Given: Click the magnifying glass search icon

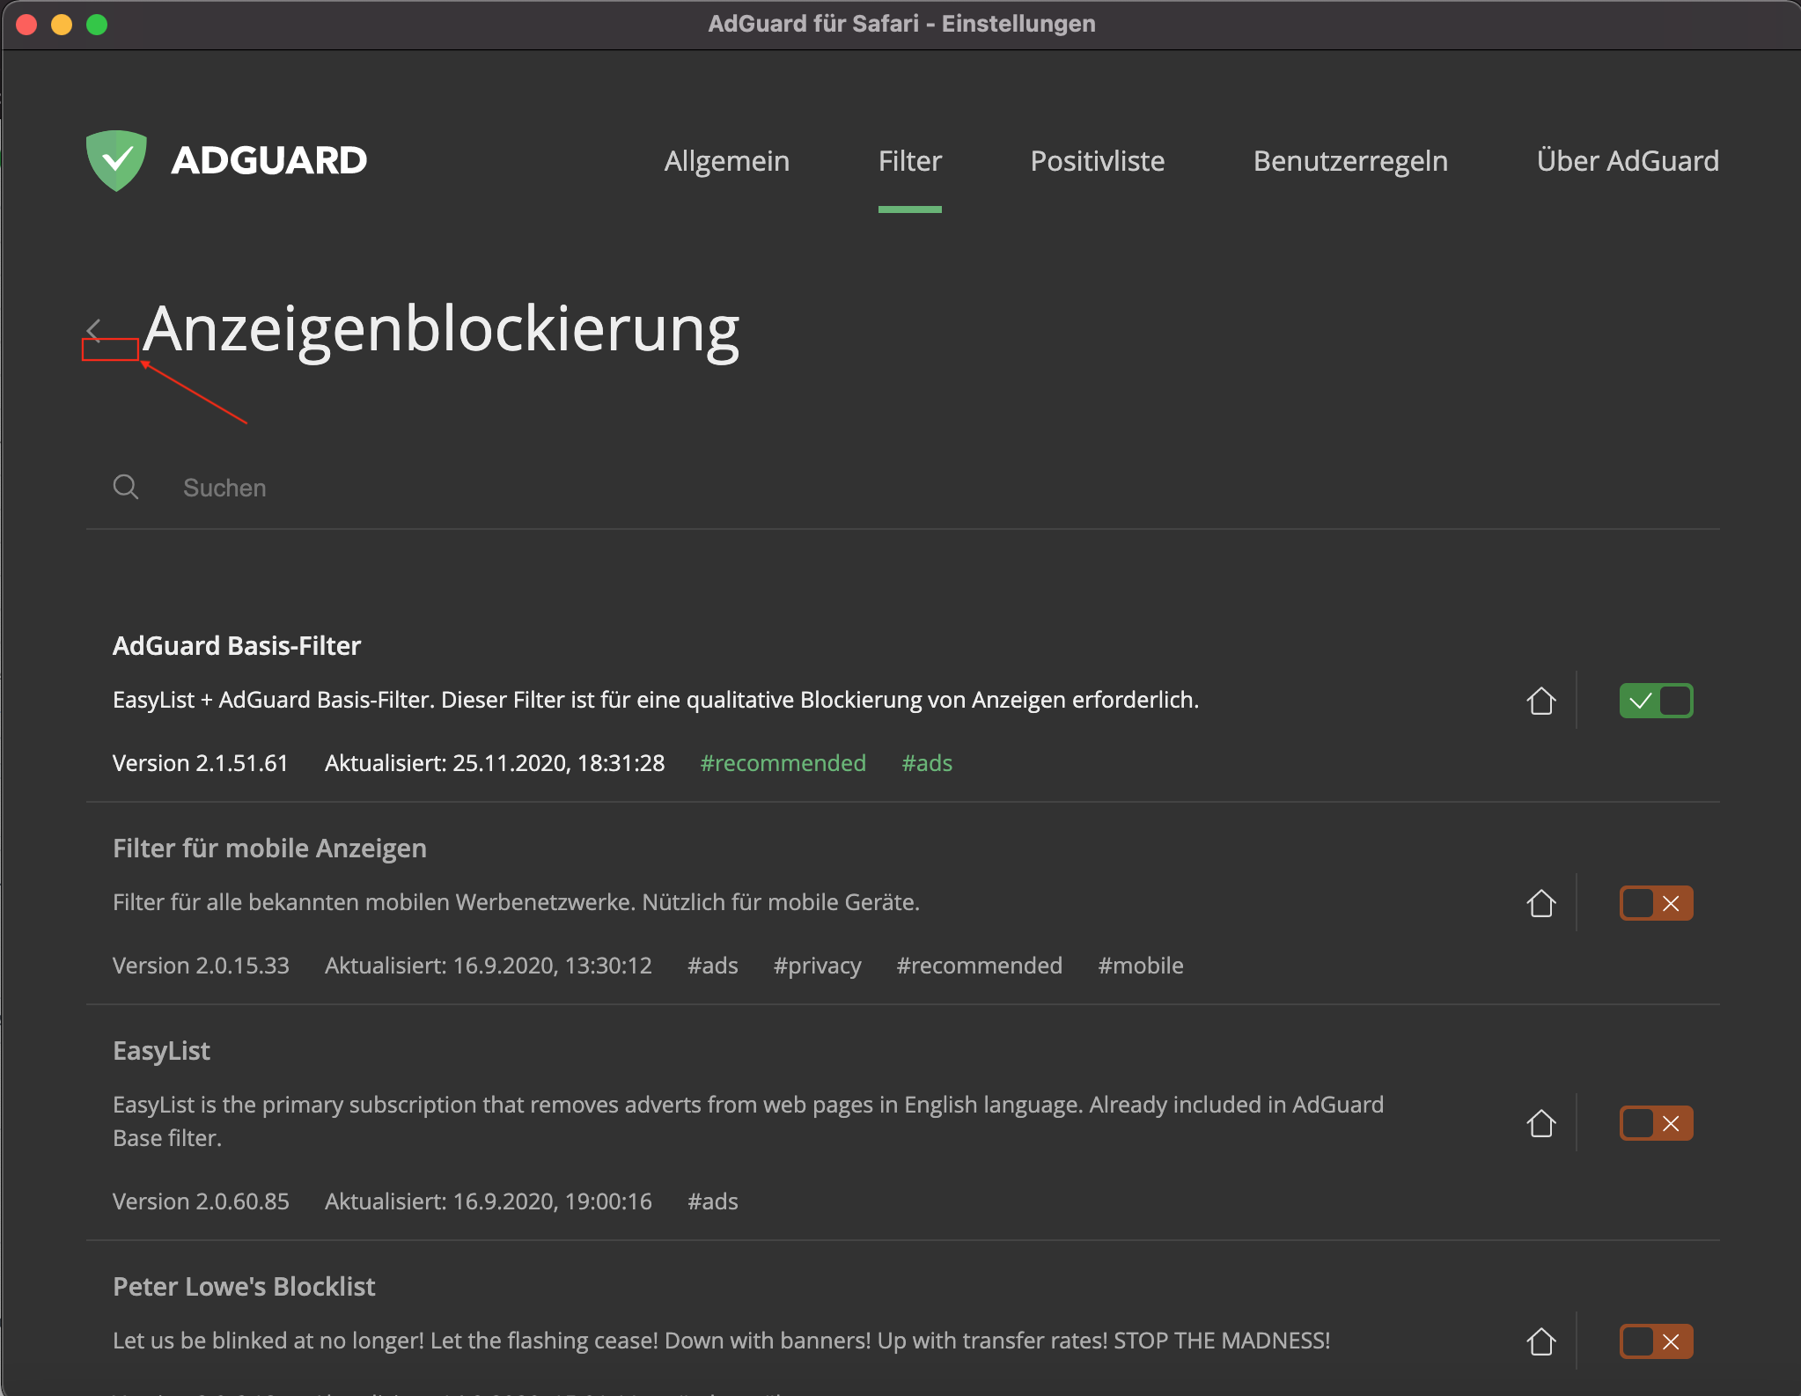Looking at the screenshot, I should [x=126, y=487].
